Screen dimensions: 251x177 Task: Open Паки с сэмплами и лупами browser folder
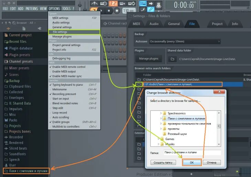point(26,171)
